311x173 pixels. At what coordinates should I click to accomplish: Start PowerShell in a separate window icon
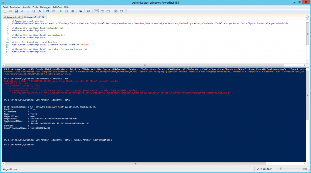(x=88, y=11)
